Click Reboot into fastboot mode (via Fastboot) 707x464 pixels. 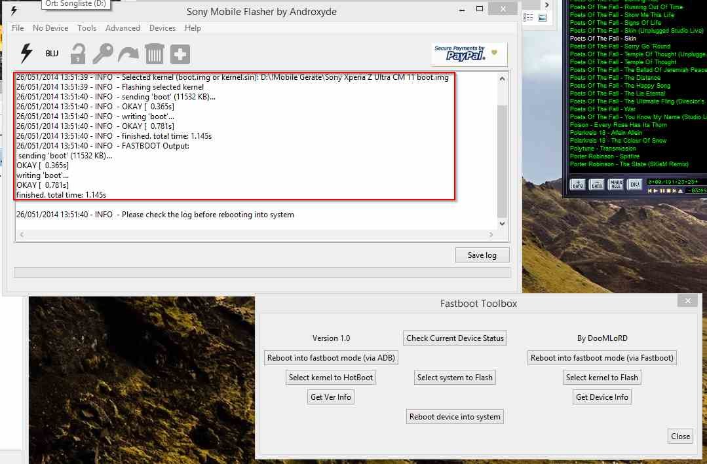click(602, 358)
